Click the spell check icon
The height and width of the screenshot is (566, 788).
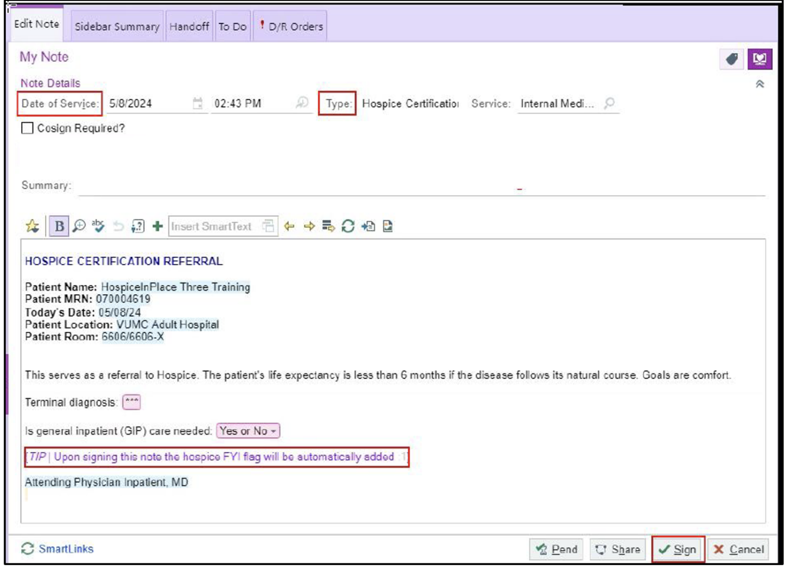click(x=98, y=226)
